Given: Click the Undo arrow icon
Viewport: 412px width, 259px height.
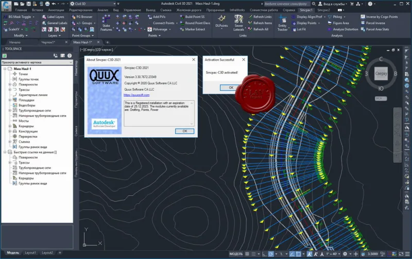Looking at the screenshot, I should tap(54, 4).
